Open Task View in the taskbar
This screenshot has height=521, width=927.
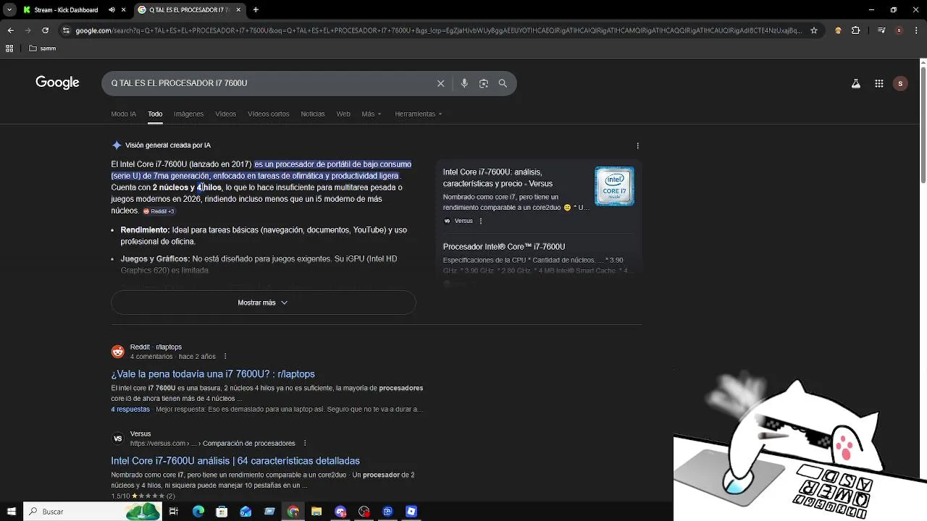[174, 512]
